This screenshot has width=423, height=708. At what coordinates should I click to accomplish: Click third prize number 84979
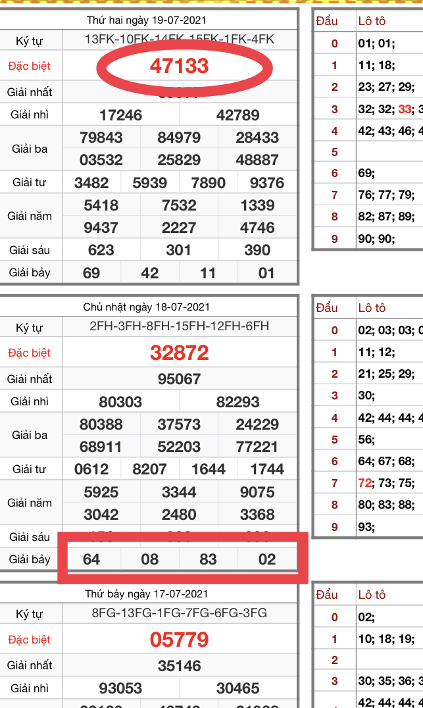(x=179, y=138)
